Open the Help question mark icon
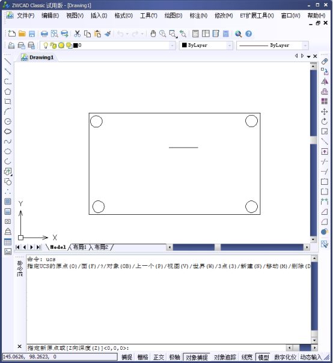This screenshot has height=363, width=333. (x=249, y=34)
